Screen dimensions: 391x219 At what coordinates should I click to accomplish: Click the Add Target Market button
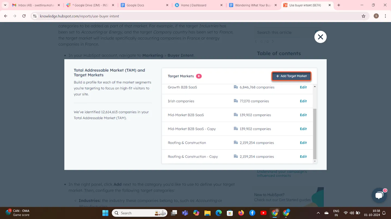tap(291, 76)
